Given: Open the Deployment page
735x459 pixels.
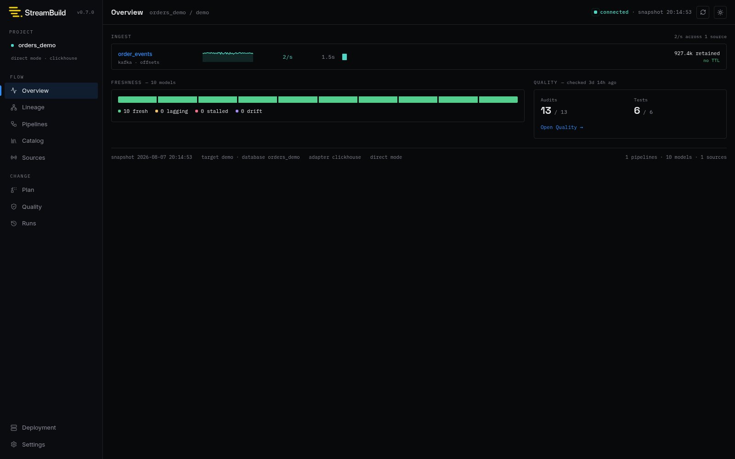Looking at the screenshot, I should tap(51, 428).
